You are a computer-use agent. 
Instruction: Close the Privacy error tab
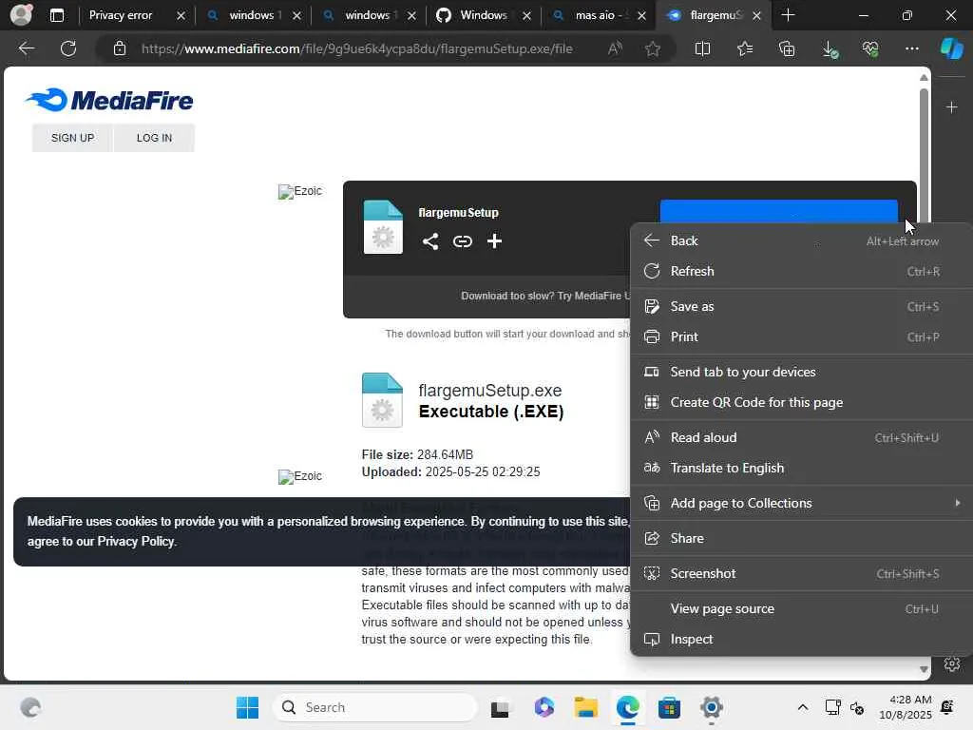pos(181,15)
